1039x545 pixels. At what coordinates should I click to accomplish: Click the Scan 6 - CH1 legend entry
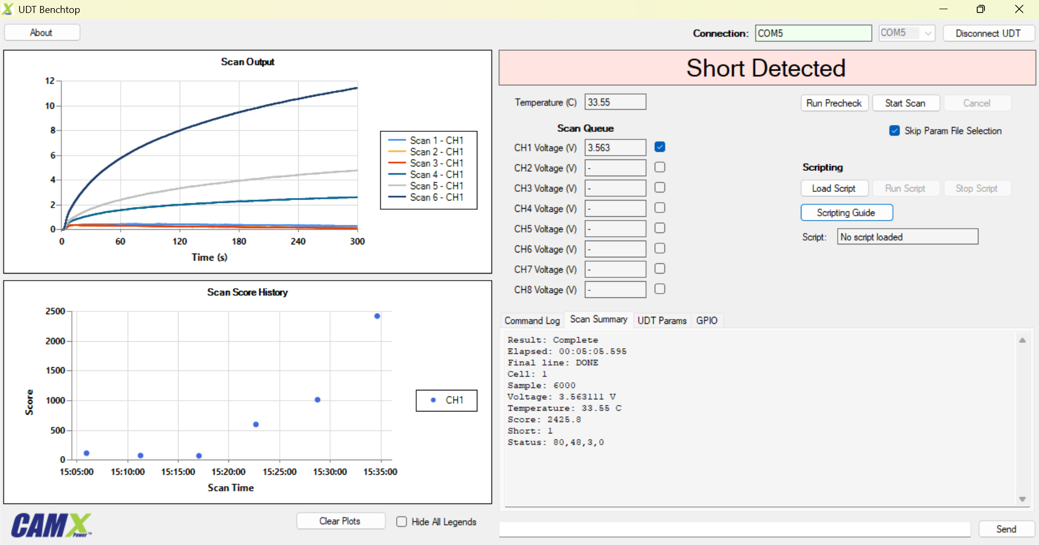coord(426,197)
